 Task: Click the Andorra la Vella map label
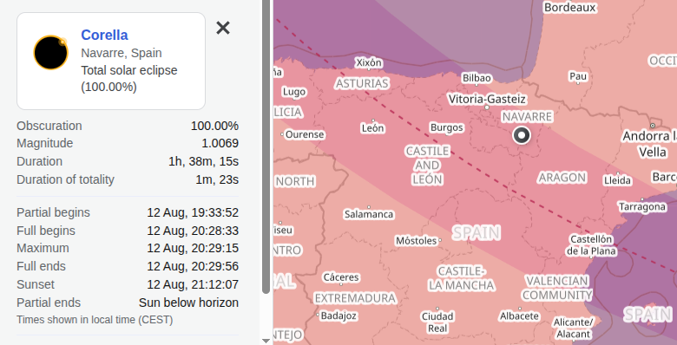point(650,144)
